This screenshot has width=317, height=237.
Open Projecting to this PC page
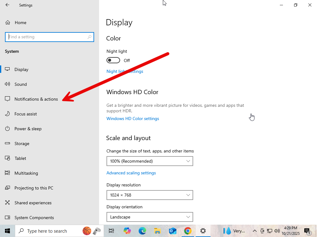click(34, 188)
